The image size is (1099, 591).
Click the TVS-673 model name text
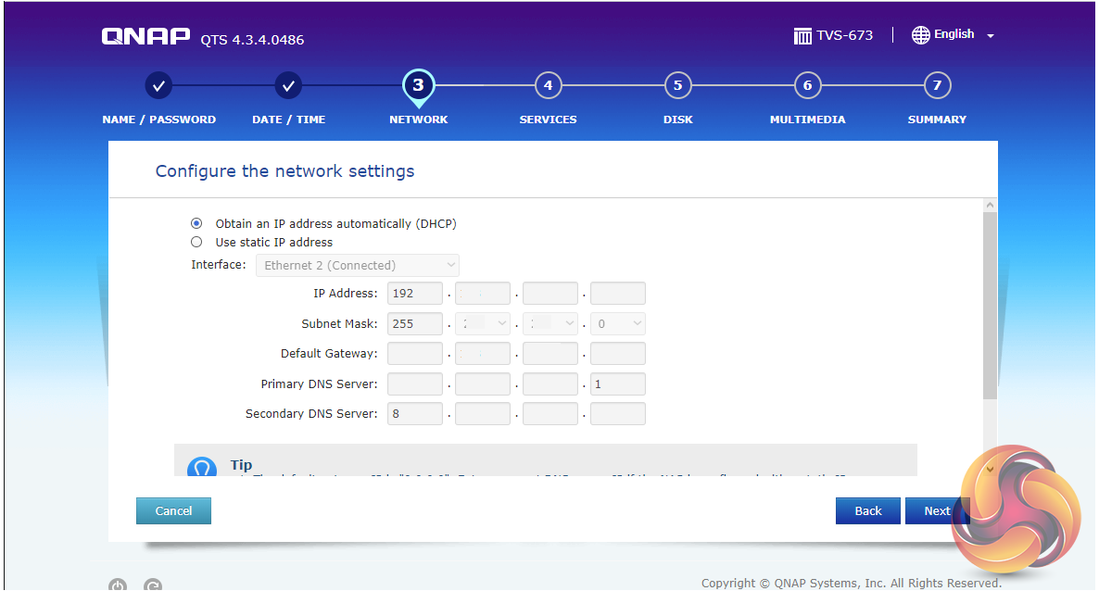844,35
